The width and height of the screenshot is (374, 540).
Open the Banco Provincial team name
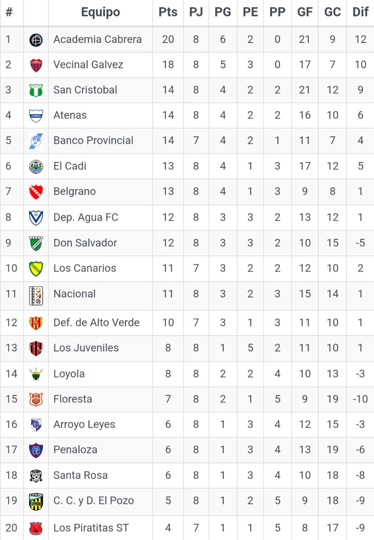(x=93, y=140)
